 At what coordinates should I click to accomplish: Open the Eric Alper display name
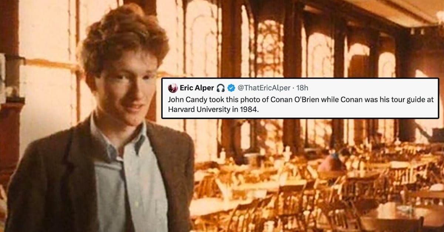pos(197,88)
